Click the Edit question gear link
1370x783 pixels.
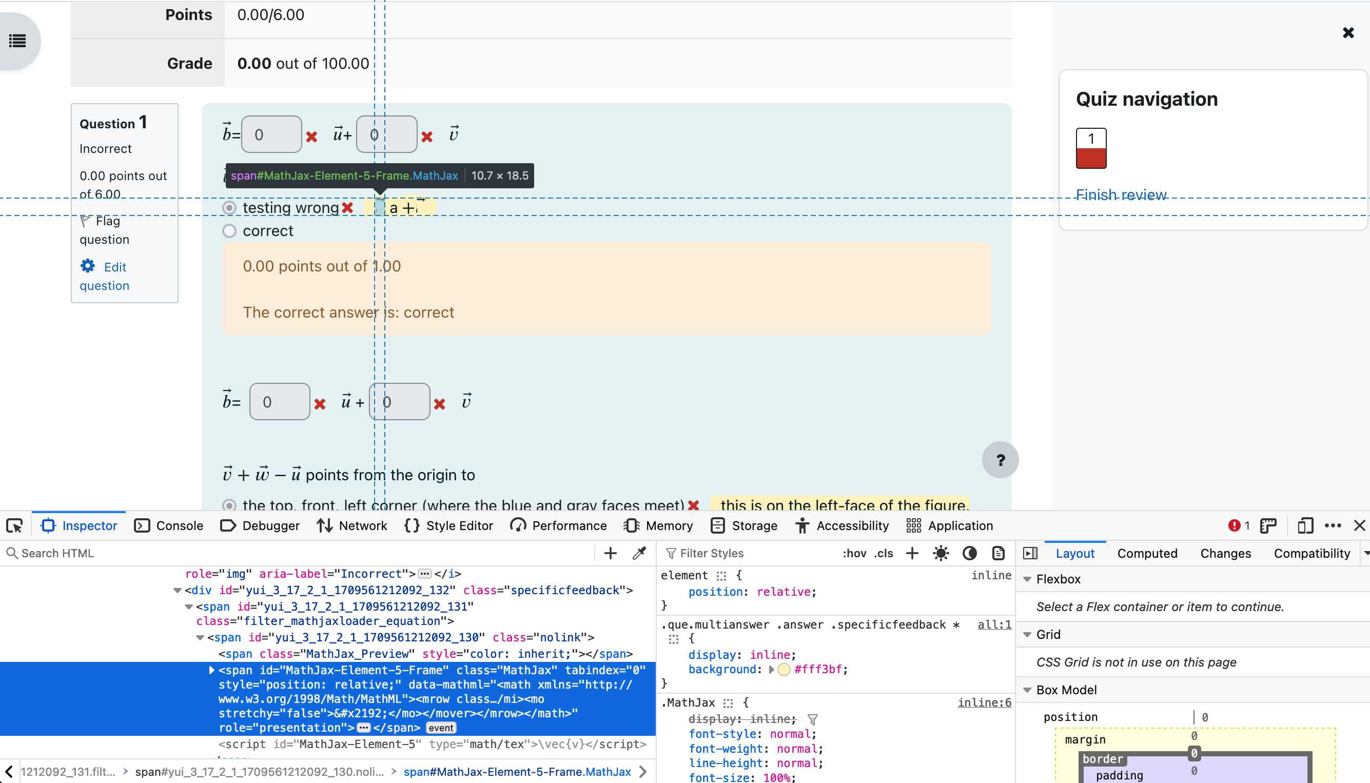tap(104, 276)
